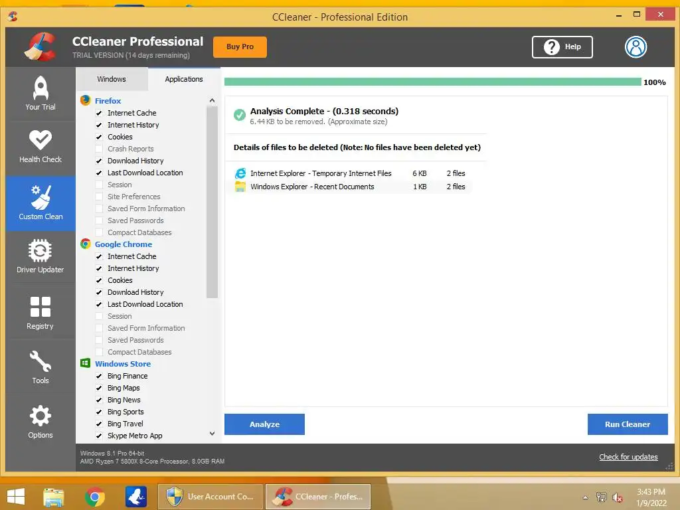
Task: Click the applications list scrollbar thumb
Action: [212, 202]
